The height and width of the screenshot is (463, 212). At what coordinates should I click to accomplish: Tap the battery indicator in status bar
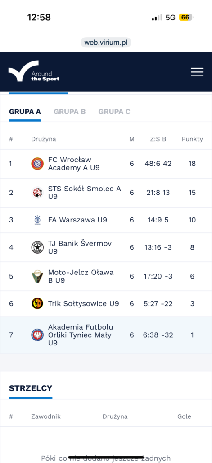(185, 18)
